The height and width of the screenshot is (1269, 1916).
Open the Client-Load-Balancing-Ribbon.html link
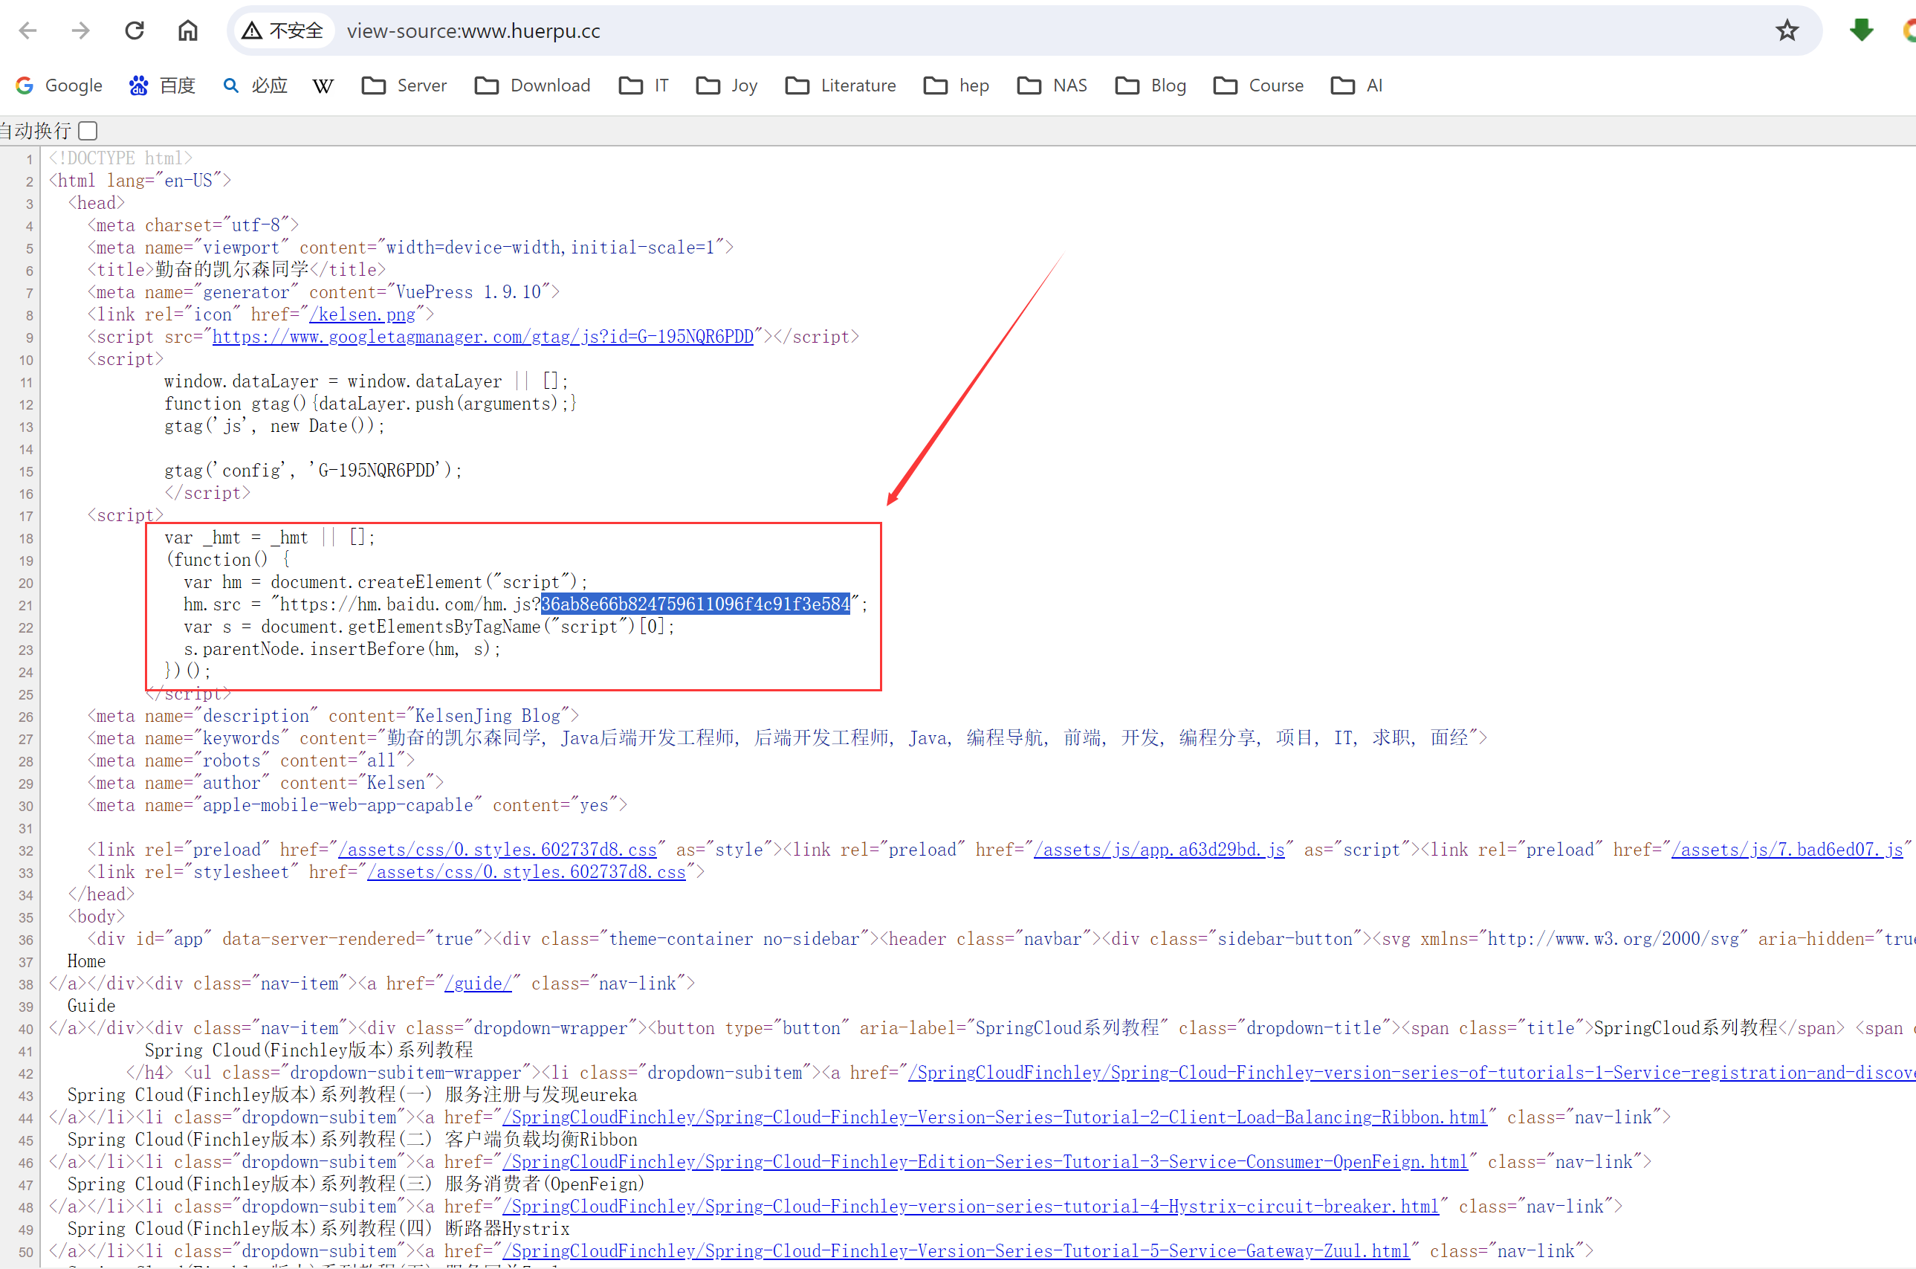coord(994,1117)
